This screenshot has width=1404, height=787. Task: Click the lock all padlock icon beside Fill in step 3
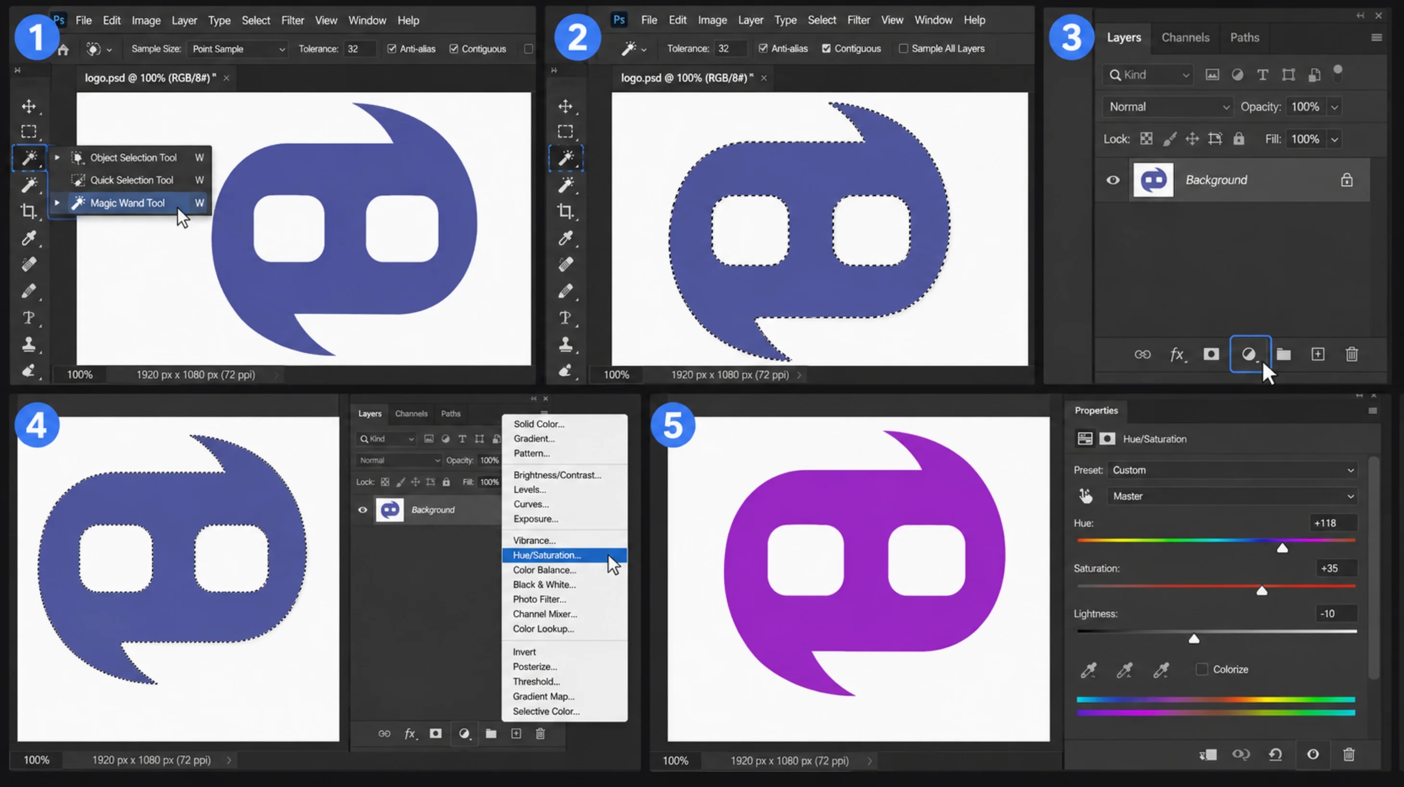1238,139
